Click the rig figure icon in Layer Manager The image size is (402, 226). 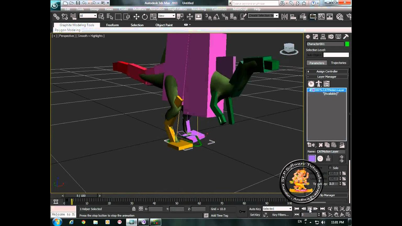(319, 84)
